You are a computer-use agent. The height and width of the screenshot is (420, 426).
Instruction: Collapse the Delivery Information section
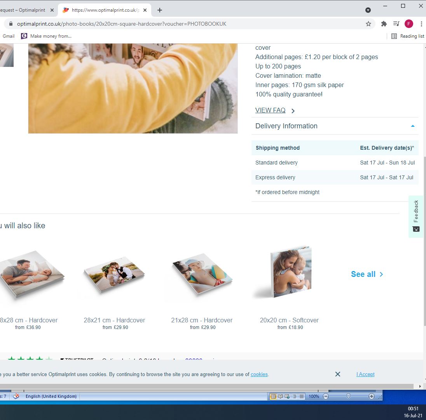[x=412, y=126]
